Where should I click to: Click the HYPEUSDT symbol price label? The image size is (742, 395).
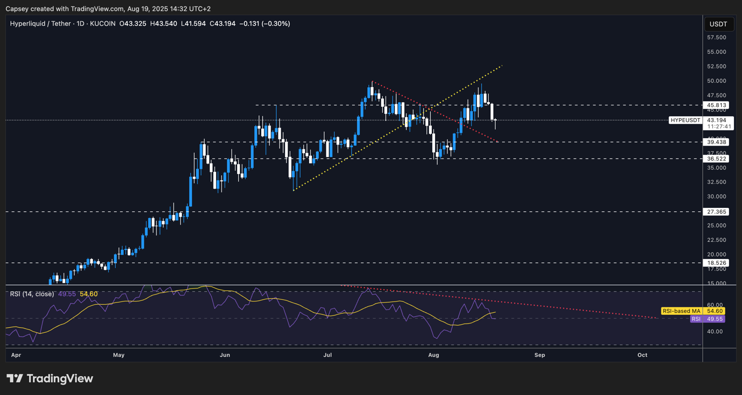(686, 120)
